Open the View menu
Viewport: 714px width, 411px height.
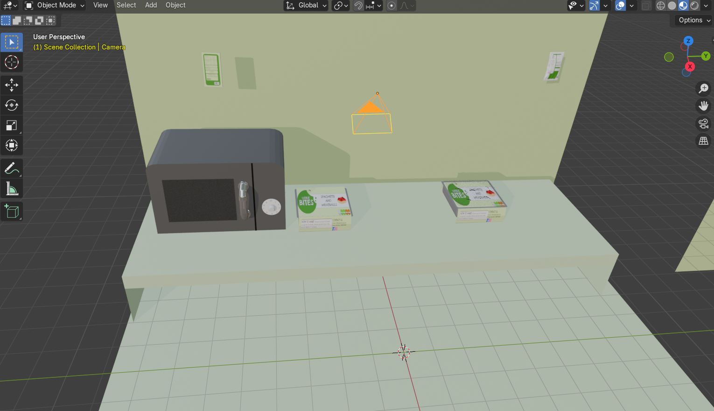(x=100, y=5)
